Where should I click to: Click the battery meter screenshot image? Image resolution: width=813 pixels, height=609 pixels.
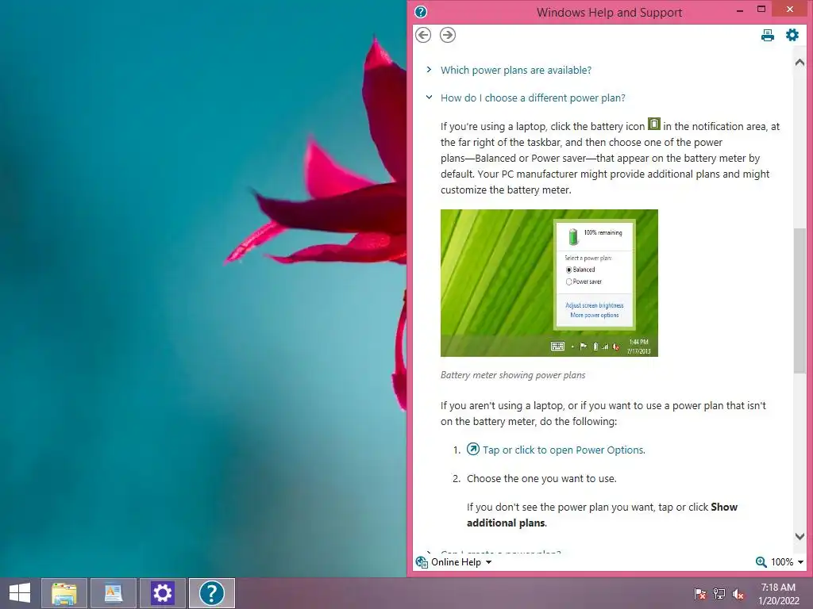(549, 283)
